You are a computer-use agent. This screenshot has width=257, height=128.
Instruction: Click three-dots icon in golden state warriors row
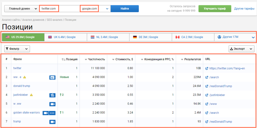pos(52,113)
